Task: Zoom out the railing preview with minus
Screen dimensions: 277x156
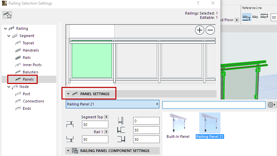Action: coord(210,30)
